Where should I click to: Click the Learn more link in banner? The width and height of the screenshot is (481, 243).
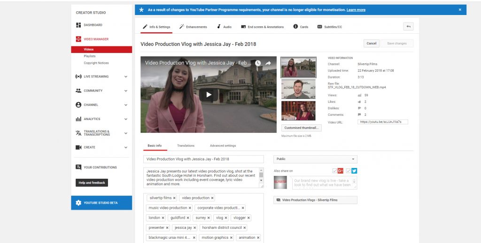356,10
